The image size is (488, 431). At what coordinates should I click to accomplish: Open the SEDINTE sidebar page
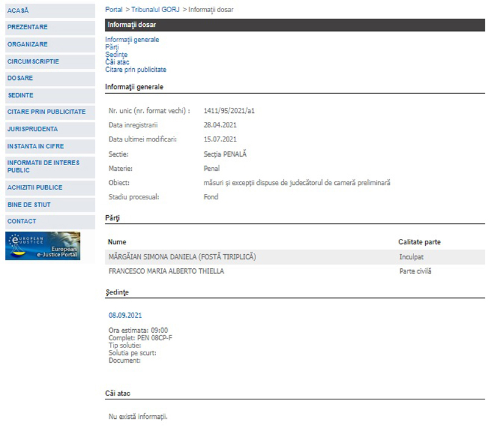pyautogui.click(x=21, y=96)
